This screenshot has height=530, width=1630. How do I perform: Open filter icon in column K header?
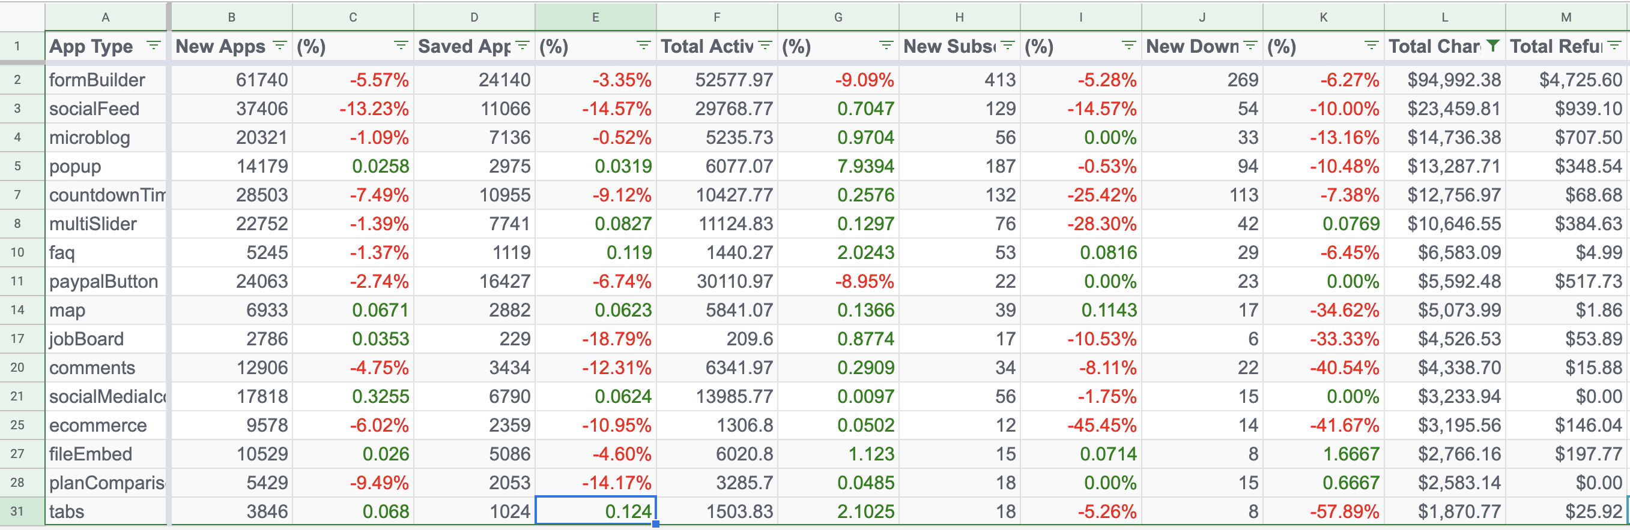coord(1371,46)
